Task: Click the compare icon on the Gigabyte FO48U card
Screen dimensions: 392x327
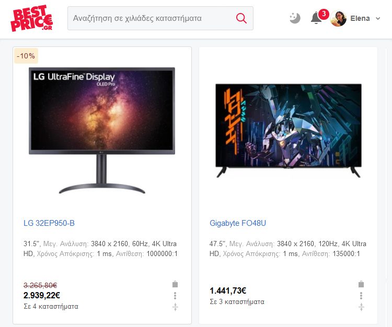Action: coord(361,307)
